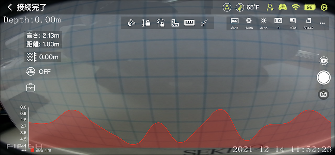Open the SD card storage info

(308, 23)
